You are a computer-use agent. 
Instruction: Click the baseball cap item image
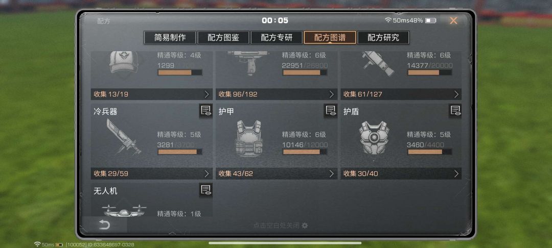tap(123, 62)
